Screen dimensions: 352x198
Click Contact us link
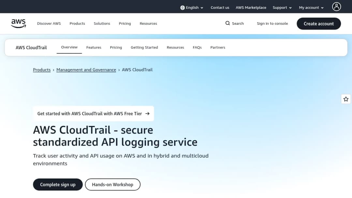[220, 7]
